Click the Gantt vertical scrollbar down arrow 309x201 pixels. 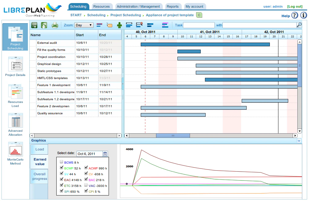[300, 131]
